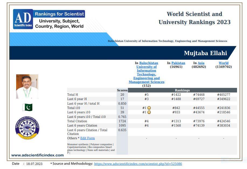This screenshot has width=247, height=169.
Task: Click Last 6 years i10 score 39
Action: [122, 112]
